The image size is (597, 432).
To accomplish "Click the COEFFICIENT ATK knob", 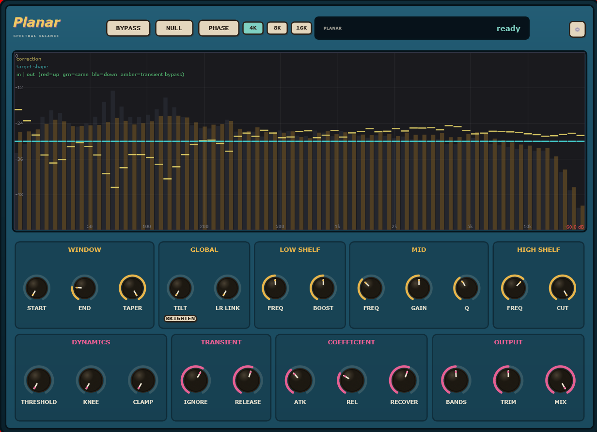I will point(300,380).
